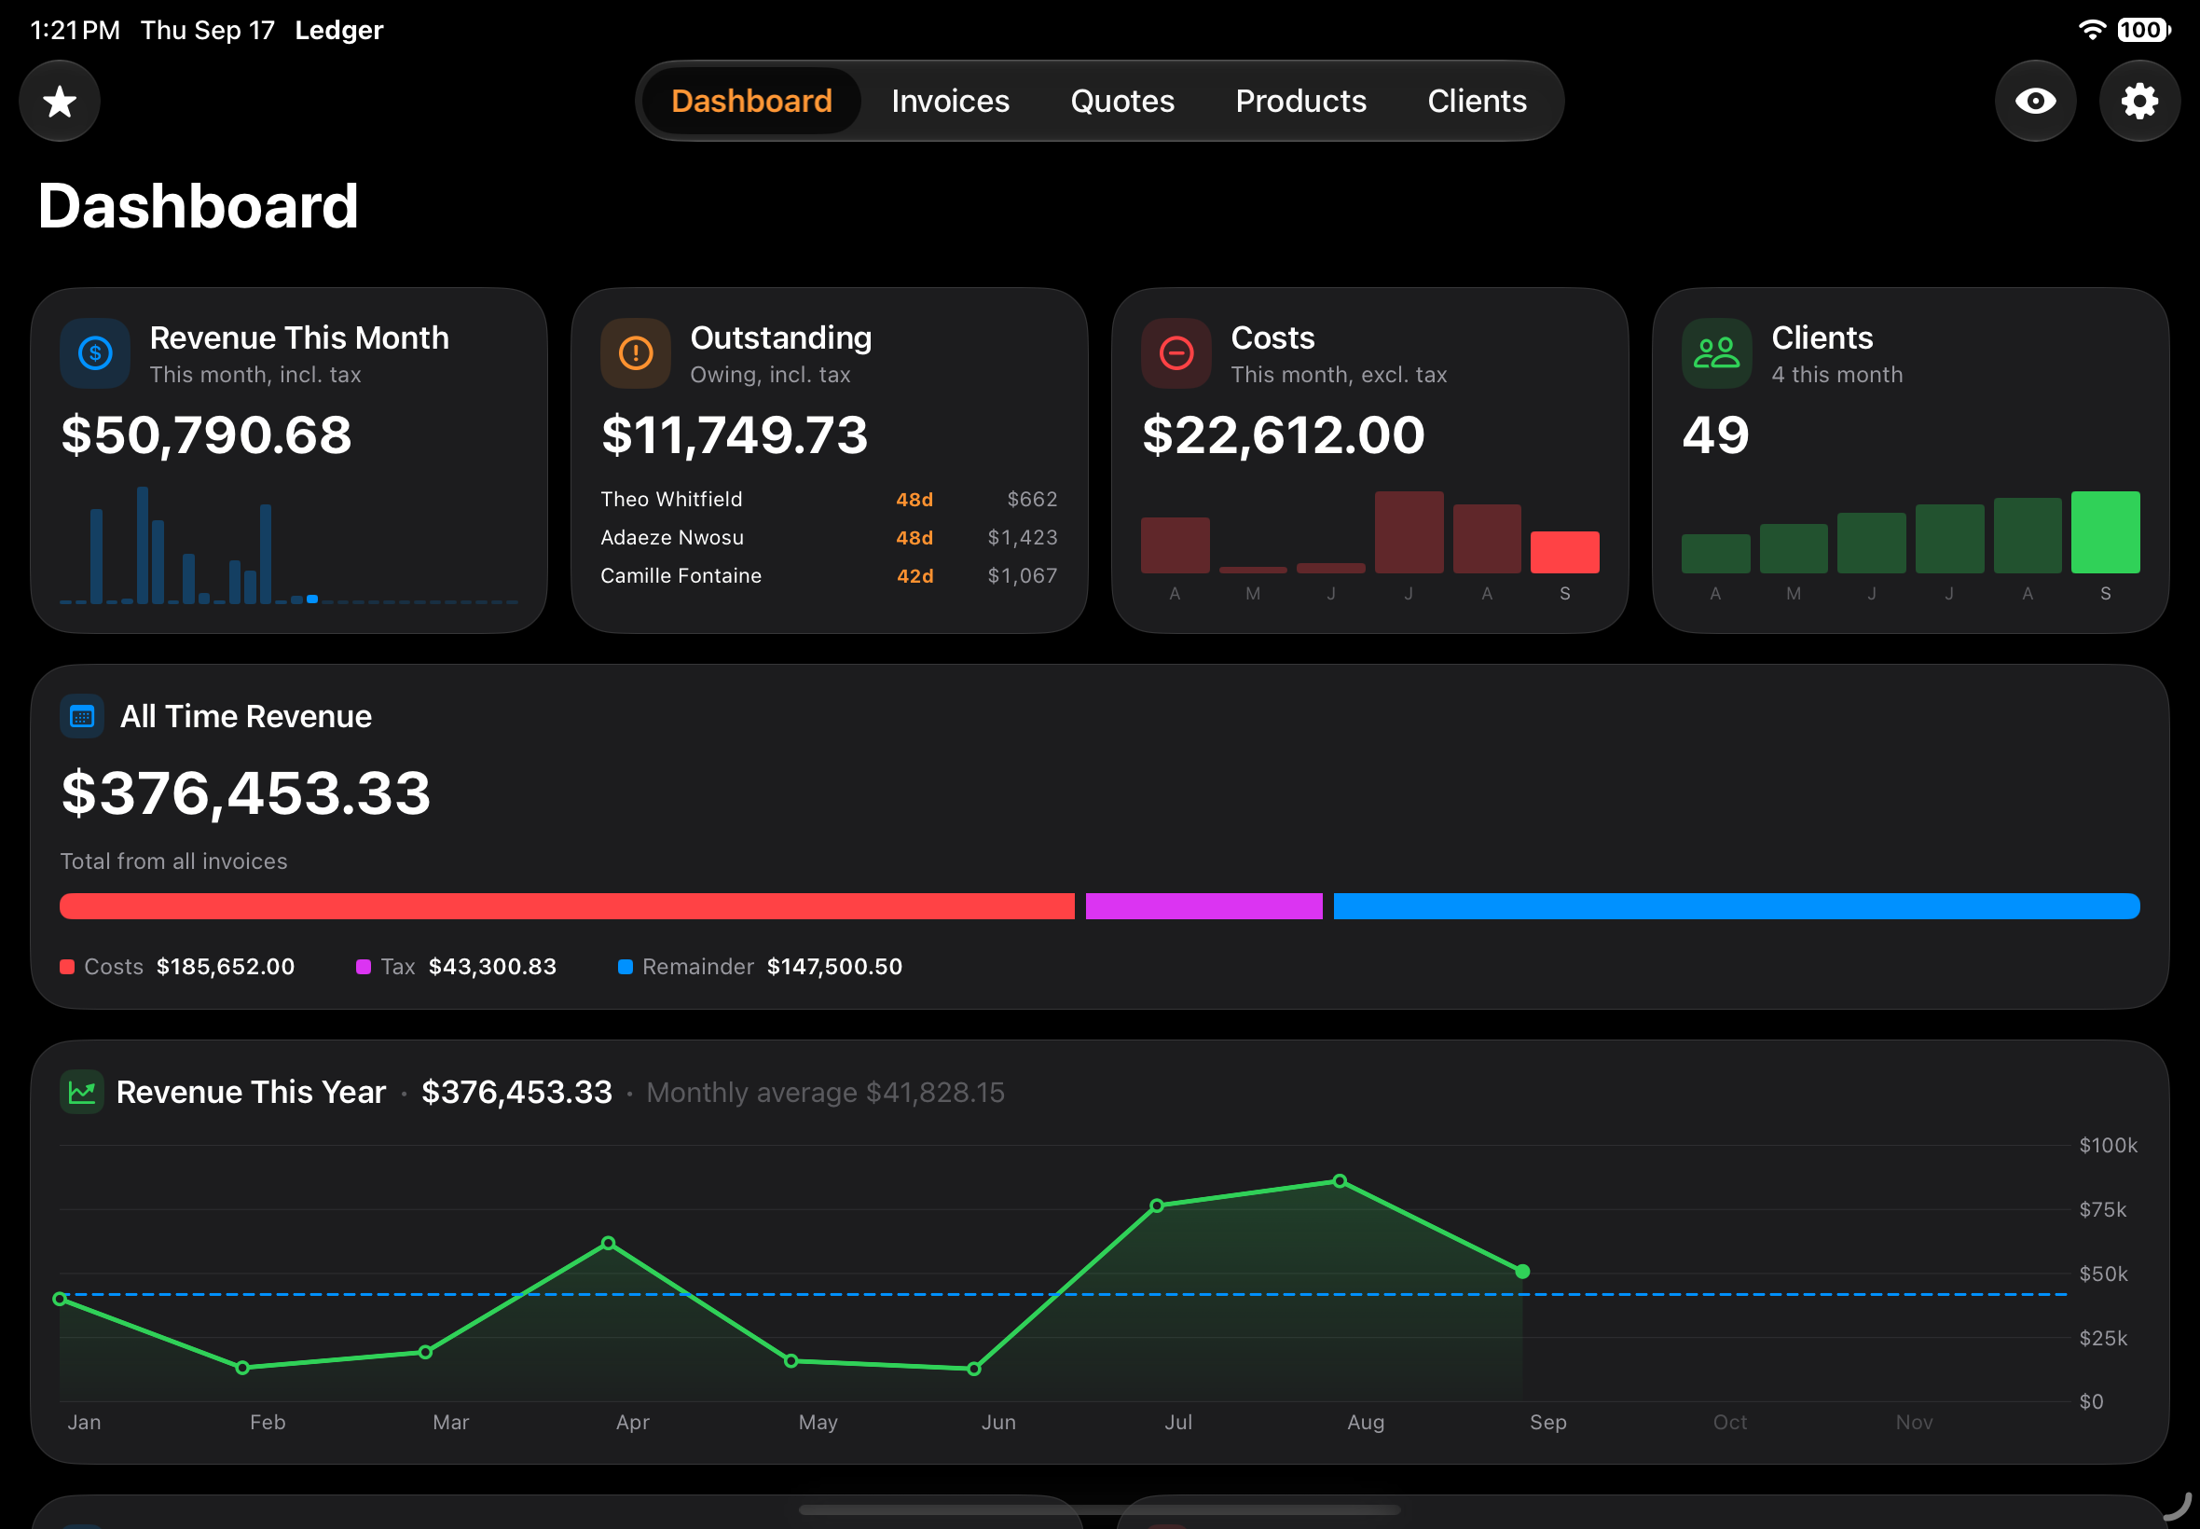Click the horizontal scroll indicator at bottom
The height and width of the screenshot is (1529, 2200).
(x=1098, y=1509)
